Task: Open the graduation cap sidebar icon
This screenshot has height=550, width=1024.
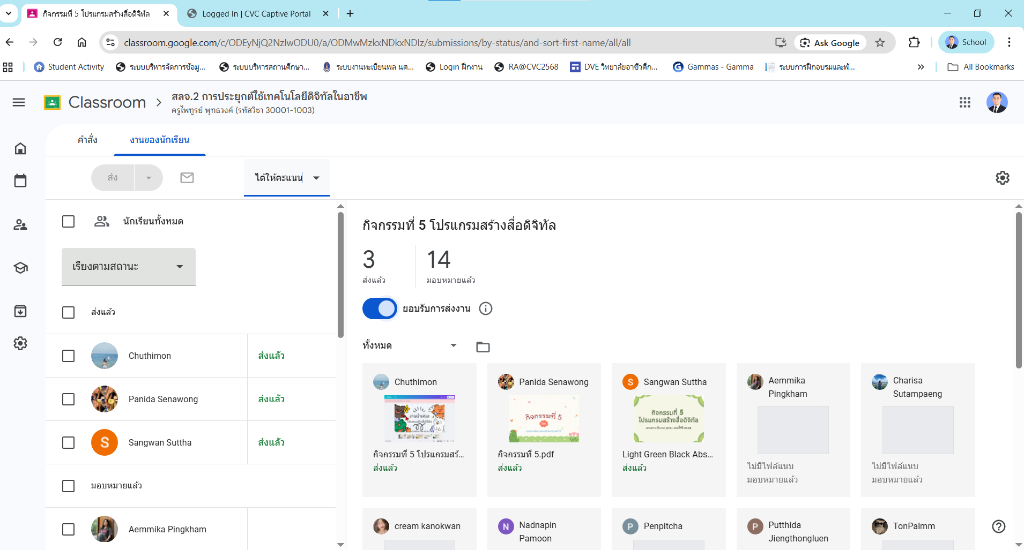Action: point(20,268)
